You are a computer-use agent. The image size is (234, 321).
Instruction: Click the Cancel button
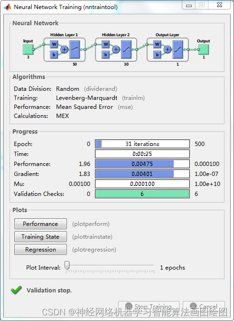[204, 306]
